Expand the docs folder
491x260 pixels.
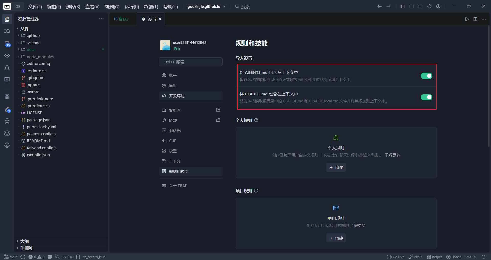coord(31,49)
